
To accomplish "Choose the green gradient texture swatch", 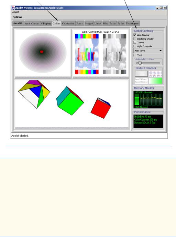I will pos(155,80).
